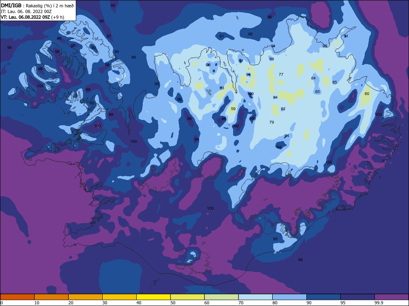The height and width of the screenshot is (306, 409).
Task: Select the map value '89' near north coast
Action: coord(272,59)
